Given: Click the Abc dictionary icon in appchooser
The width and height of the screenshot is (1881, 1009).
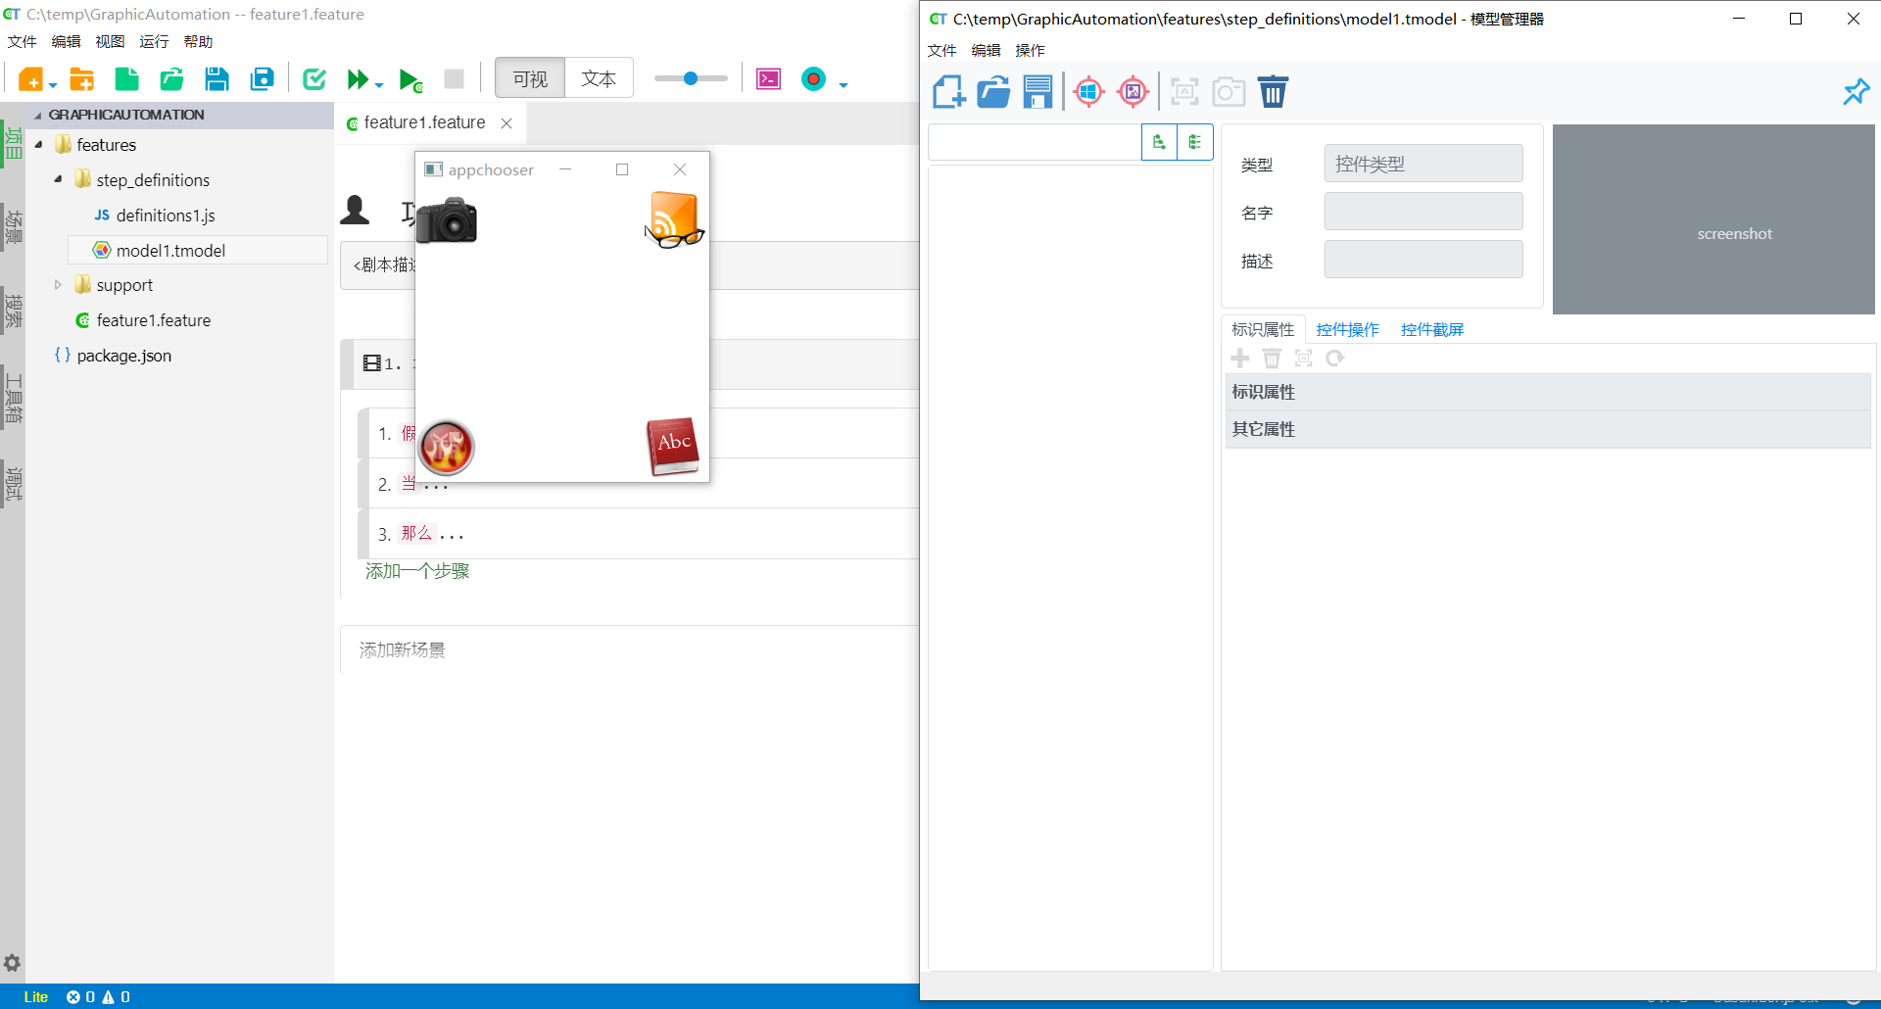Looking at the screenshot, I should pos(673,447).
